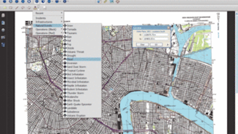Select the Thunder Storm stamp

pos(82,93)
